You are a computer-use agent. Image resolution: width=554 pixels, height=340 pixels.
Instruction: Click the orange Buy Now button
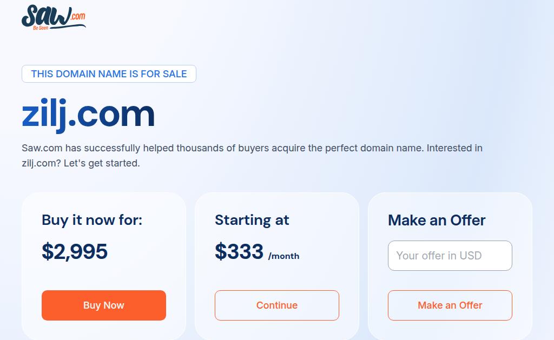pyautogui.click(x=103, y=305)
